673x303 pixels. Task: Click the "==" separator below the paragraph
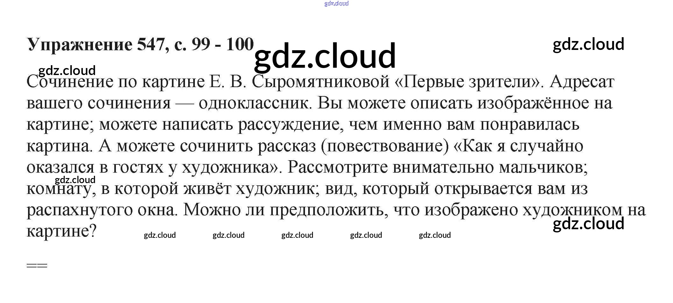(x=37, y=265)
